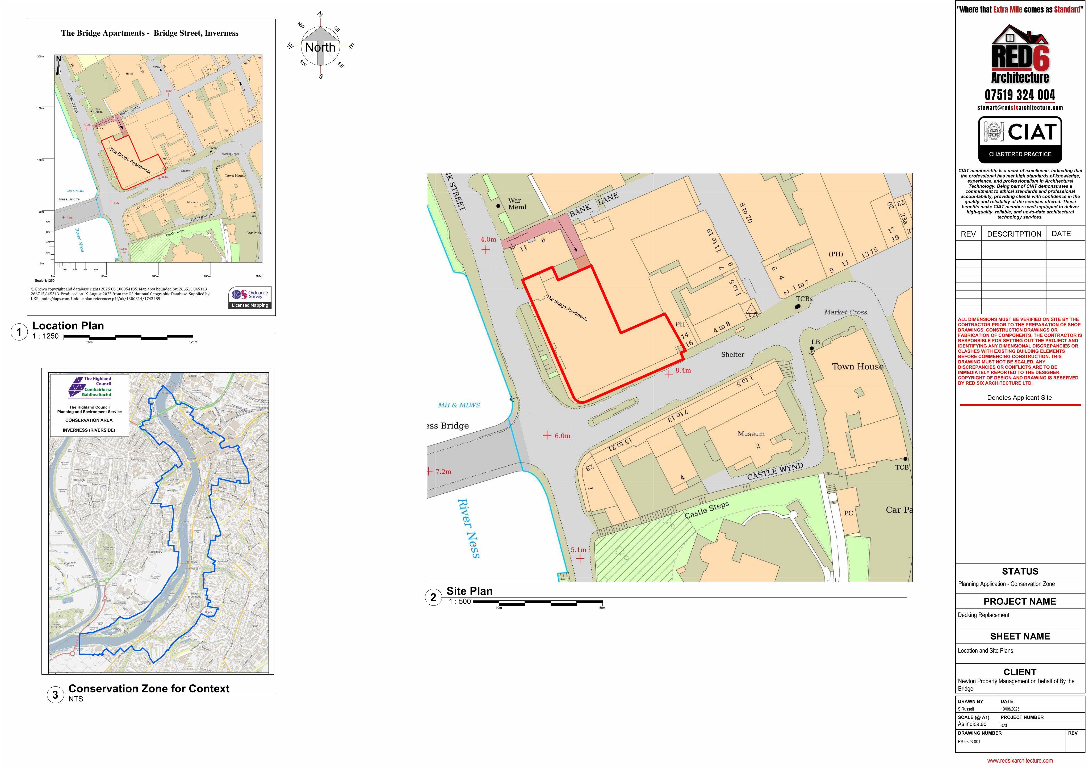This screenshot has height=770, width=1089.
Task: Click the '19/08/2025' date value
Action: tap(1010, 709)
